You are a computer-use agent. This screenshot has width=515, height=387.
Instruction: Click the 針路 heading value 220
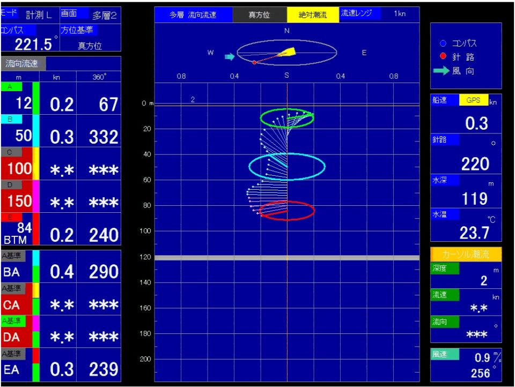pyautogui.click(x=475, y=164)
